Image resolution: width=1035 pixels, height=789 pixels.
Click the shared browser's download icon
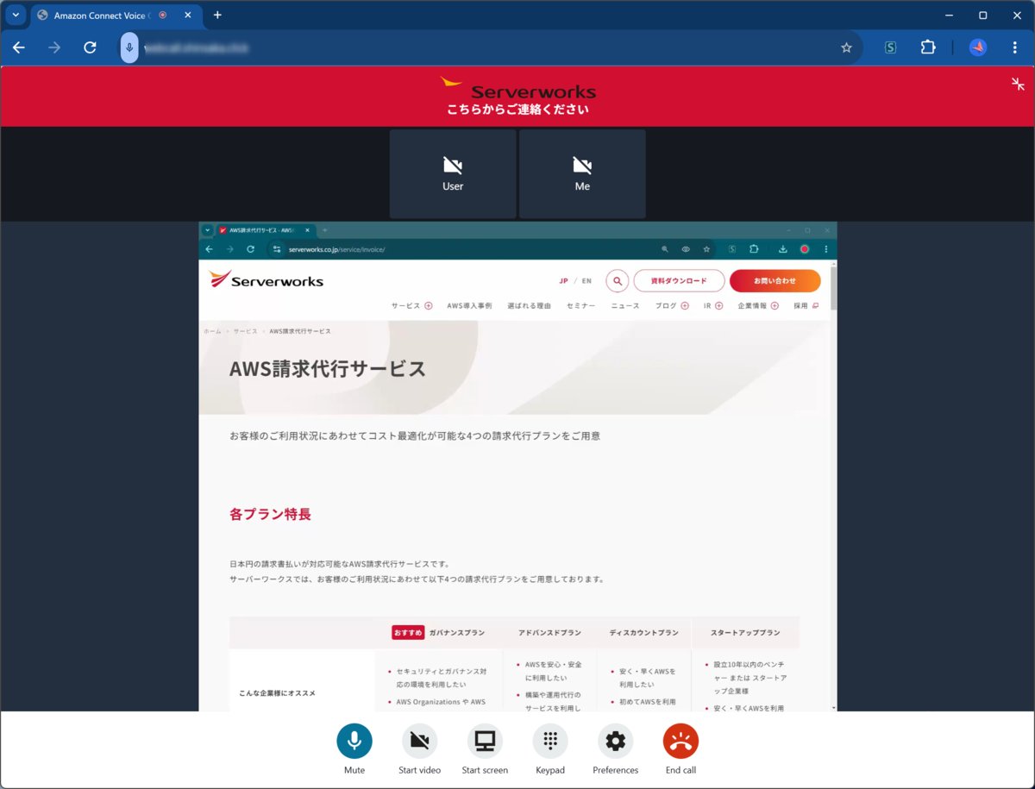[x=783, y=249]
